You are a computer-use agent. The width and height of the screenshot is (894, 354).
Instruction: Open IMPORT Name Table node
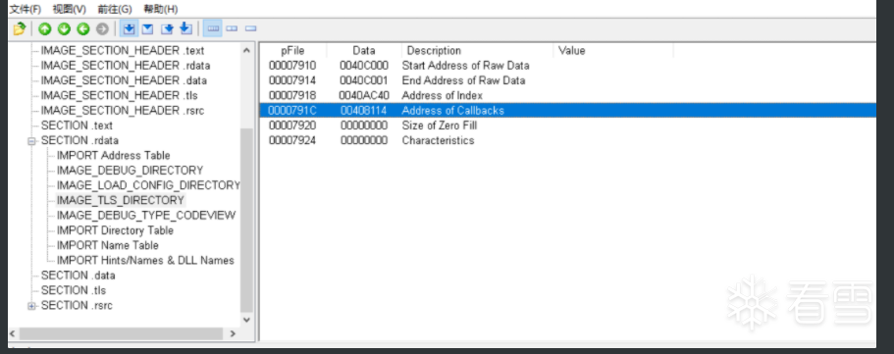tap(108, 245)
